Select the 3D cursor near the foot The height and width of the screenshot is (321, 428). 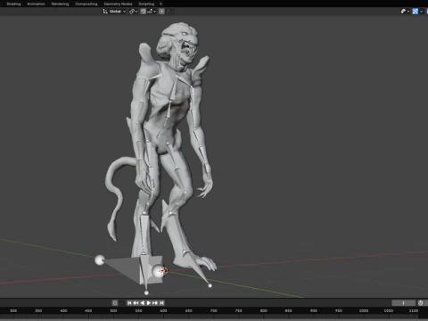[164, 271]
